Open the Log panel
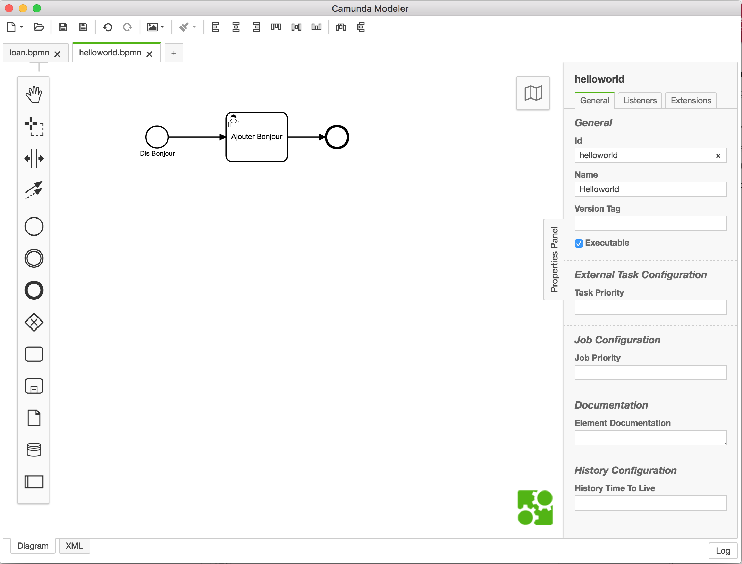The width and height of the screenshot is (742, 564). 723,551
